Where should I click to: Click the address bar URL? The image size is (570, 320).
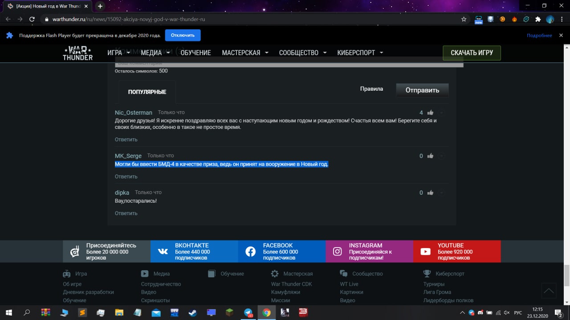click(129, 20)
